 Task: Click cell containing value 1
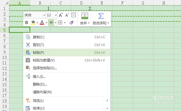pyautogui.click(x=40, y=8)
